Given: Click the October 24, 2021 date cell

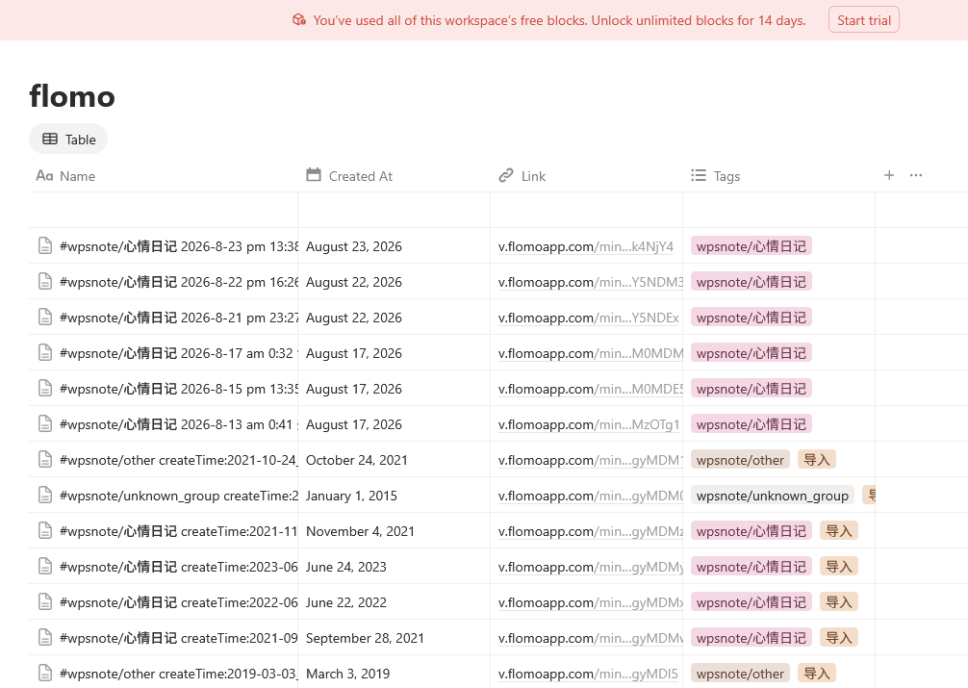Looking at the screenshot, I should point(394,460).
